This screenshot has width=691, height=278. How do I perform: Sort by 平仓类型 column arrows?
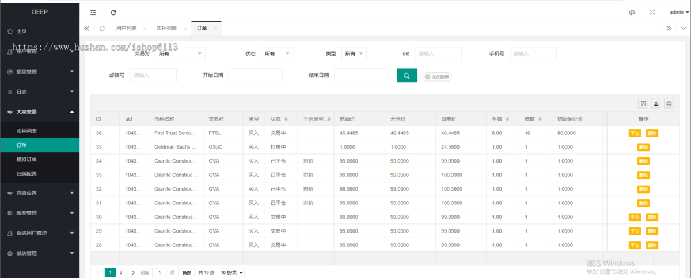point(329,119)
